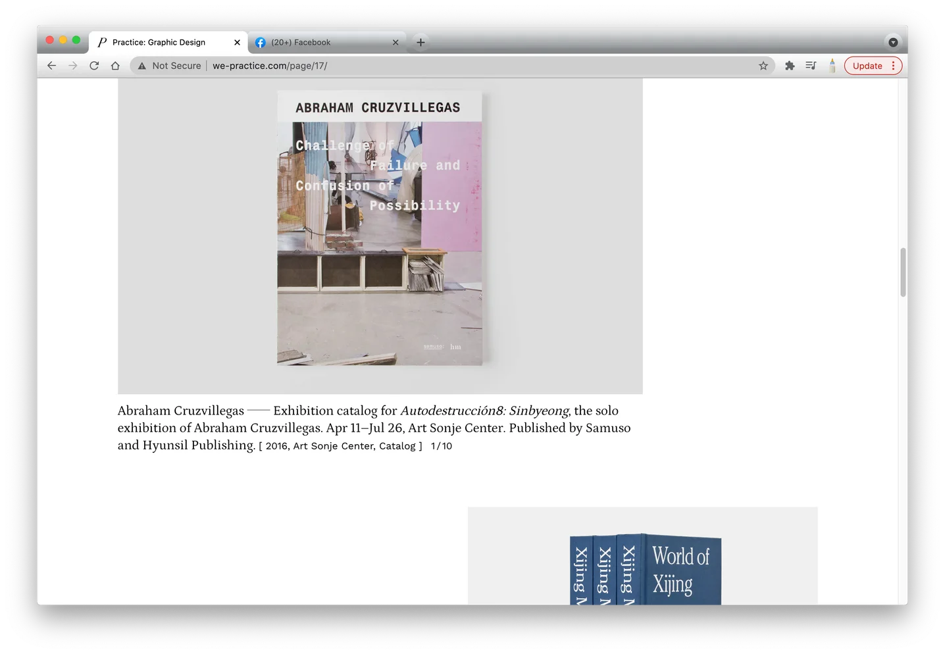Go to the browser home page
The image size is (945, 654).
[115, 66]
